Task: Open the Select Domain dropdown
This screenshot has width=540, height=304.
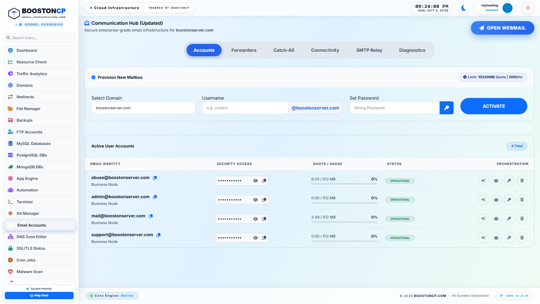Action: (143, 108)
